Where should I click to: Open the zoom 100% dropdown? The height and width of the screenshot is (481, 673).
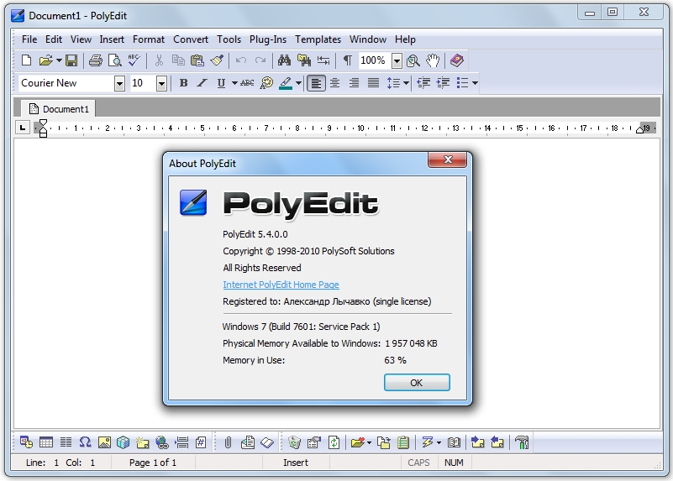(397, 61)
